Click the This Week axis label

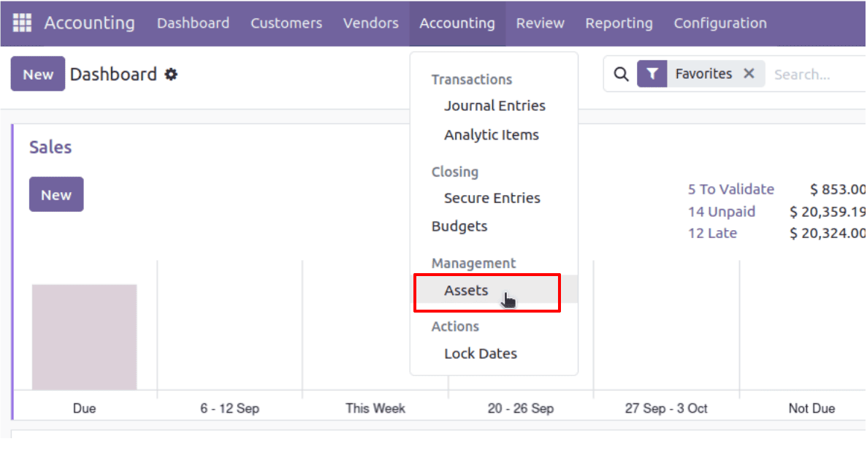[375, 408]
